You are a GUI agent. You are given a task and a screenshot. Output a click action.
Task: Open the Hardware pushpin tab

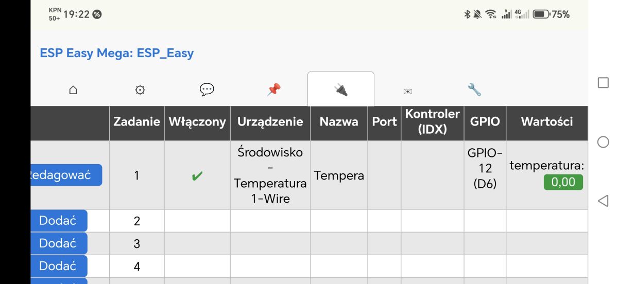[x=273, y=90]
